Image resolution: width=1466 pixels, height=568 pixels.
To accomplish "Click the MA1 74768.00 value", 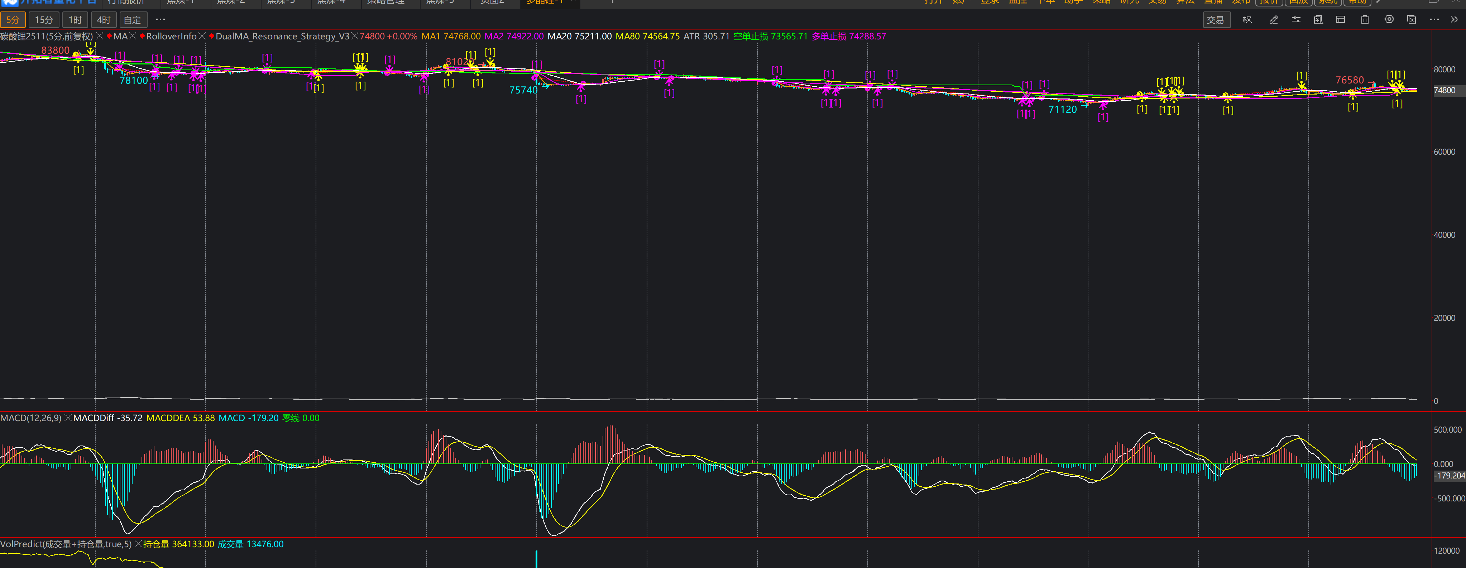I will point(451,37).
